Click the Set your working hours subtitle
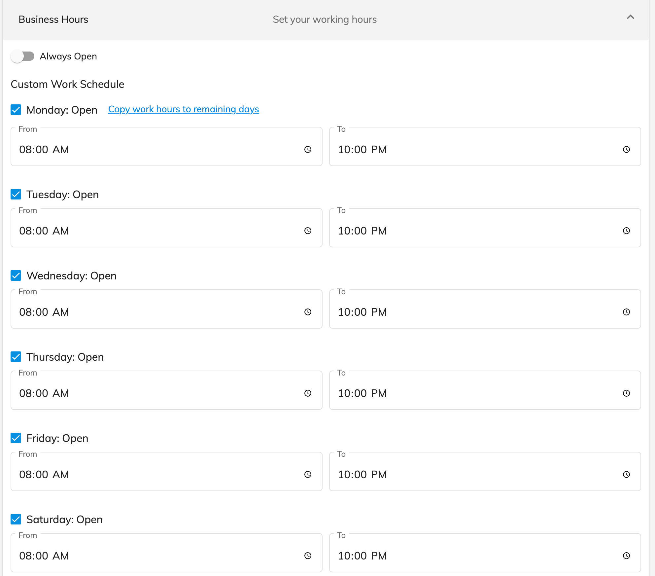Image resolution: width=655 pixels, height=576 pixels. pos(325,19)
